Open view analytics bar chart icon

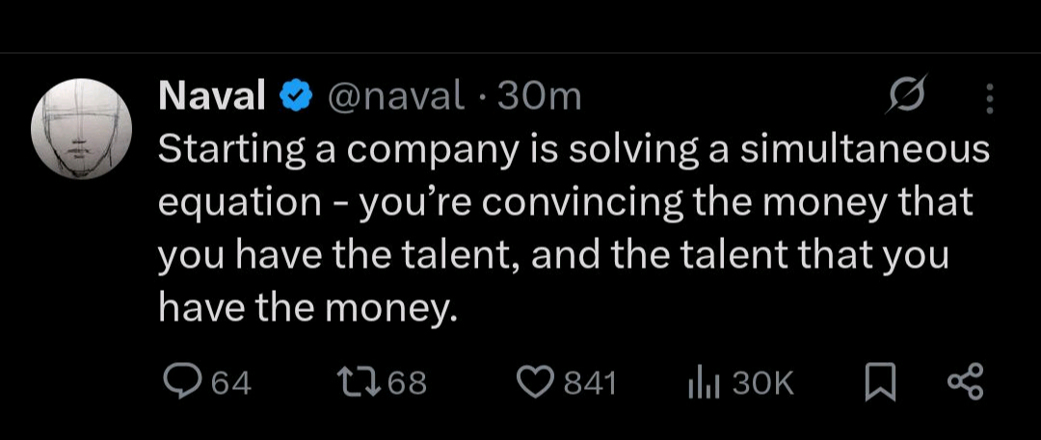704,382
